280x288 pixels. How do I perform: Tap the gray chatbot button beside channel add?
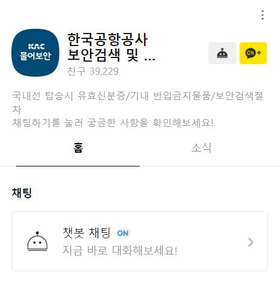pyautogui.click(x=222, y=53)
